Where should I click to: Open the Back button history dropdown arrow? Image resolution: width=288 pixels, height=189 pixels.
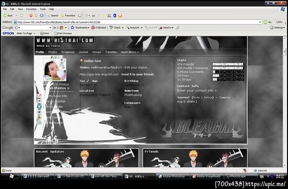tap(16, 16)
